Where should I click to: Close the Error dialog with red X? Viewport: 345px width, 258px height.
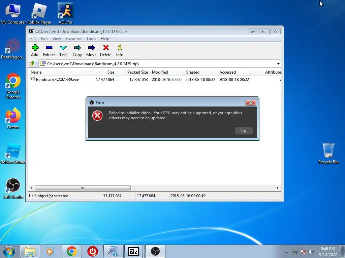[251, 102]
